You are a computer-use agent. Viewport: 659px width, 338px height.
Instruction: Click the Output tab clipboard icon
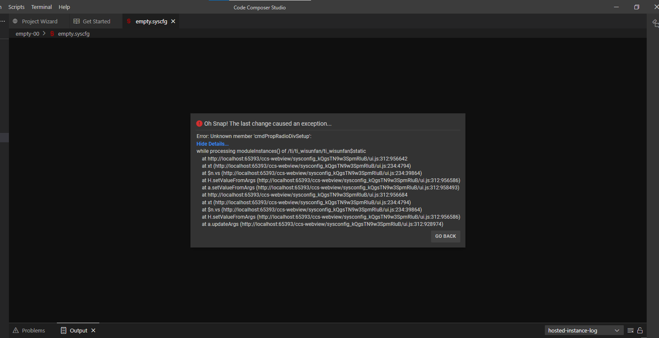[64, 330]
